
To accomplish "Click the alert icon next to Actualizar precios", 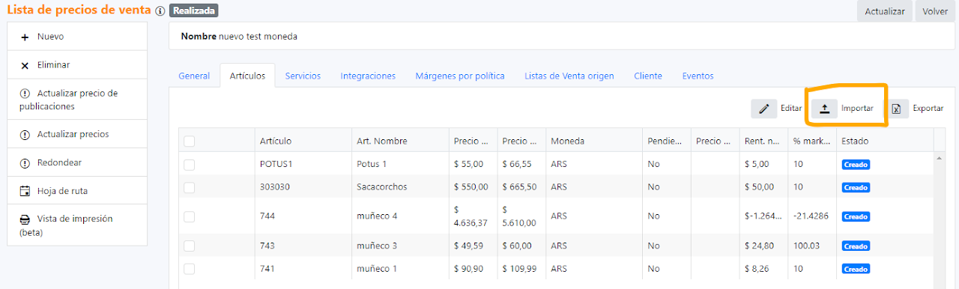I will 25,135.
